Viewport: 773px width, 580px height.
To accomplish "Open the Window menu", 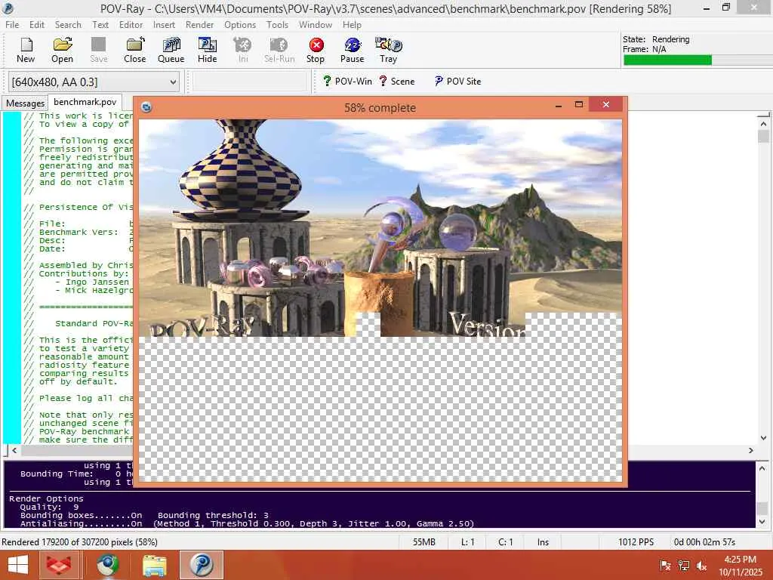I will (x=315, y=25).
